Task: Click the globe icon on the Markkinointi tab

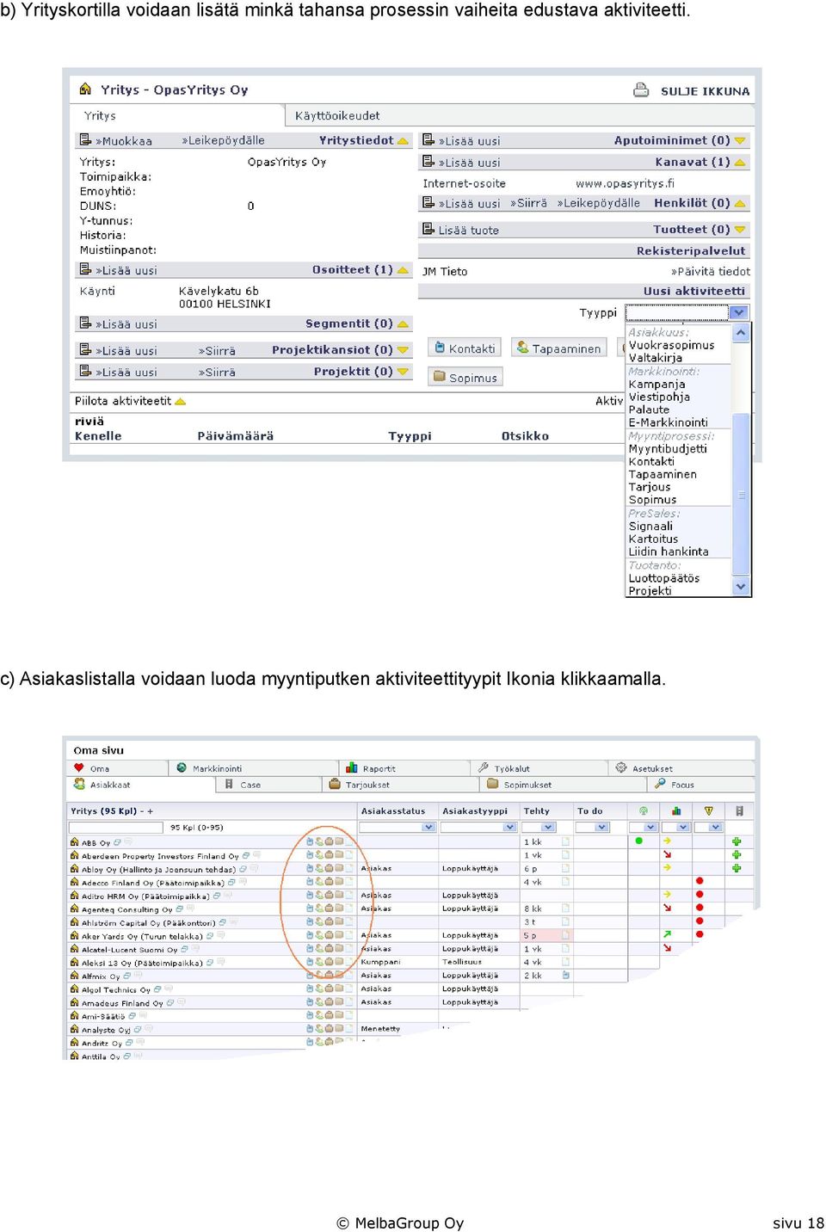Action: click(x=182, y=767)
